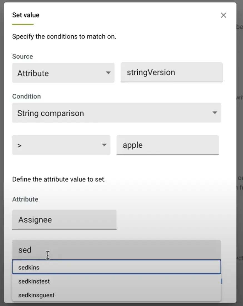Click the text cursor area in assignee field

tap(48, 255)
